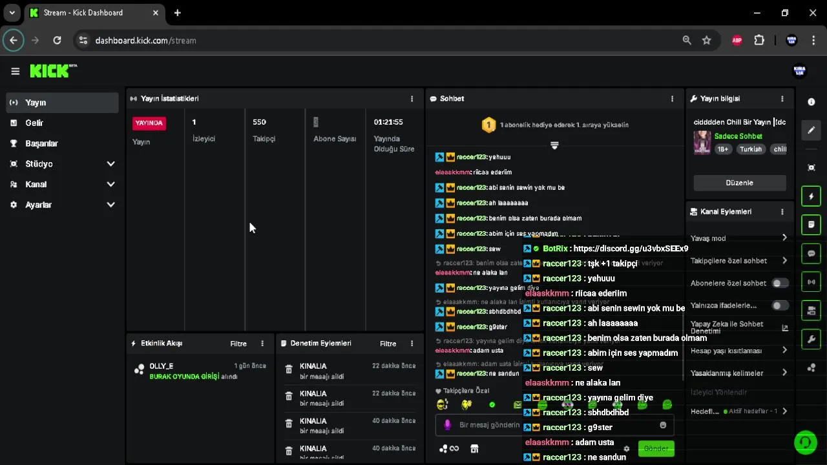The image size is (827, 465).
Task: Click the points bubbles icon in right sidebar
Action: tap(811, 367)
